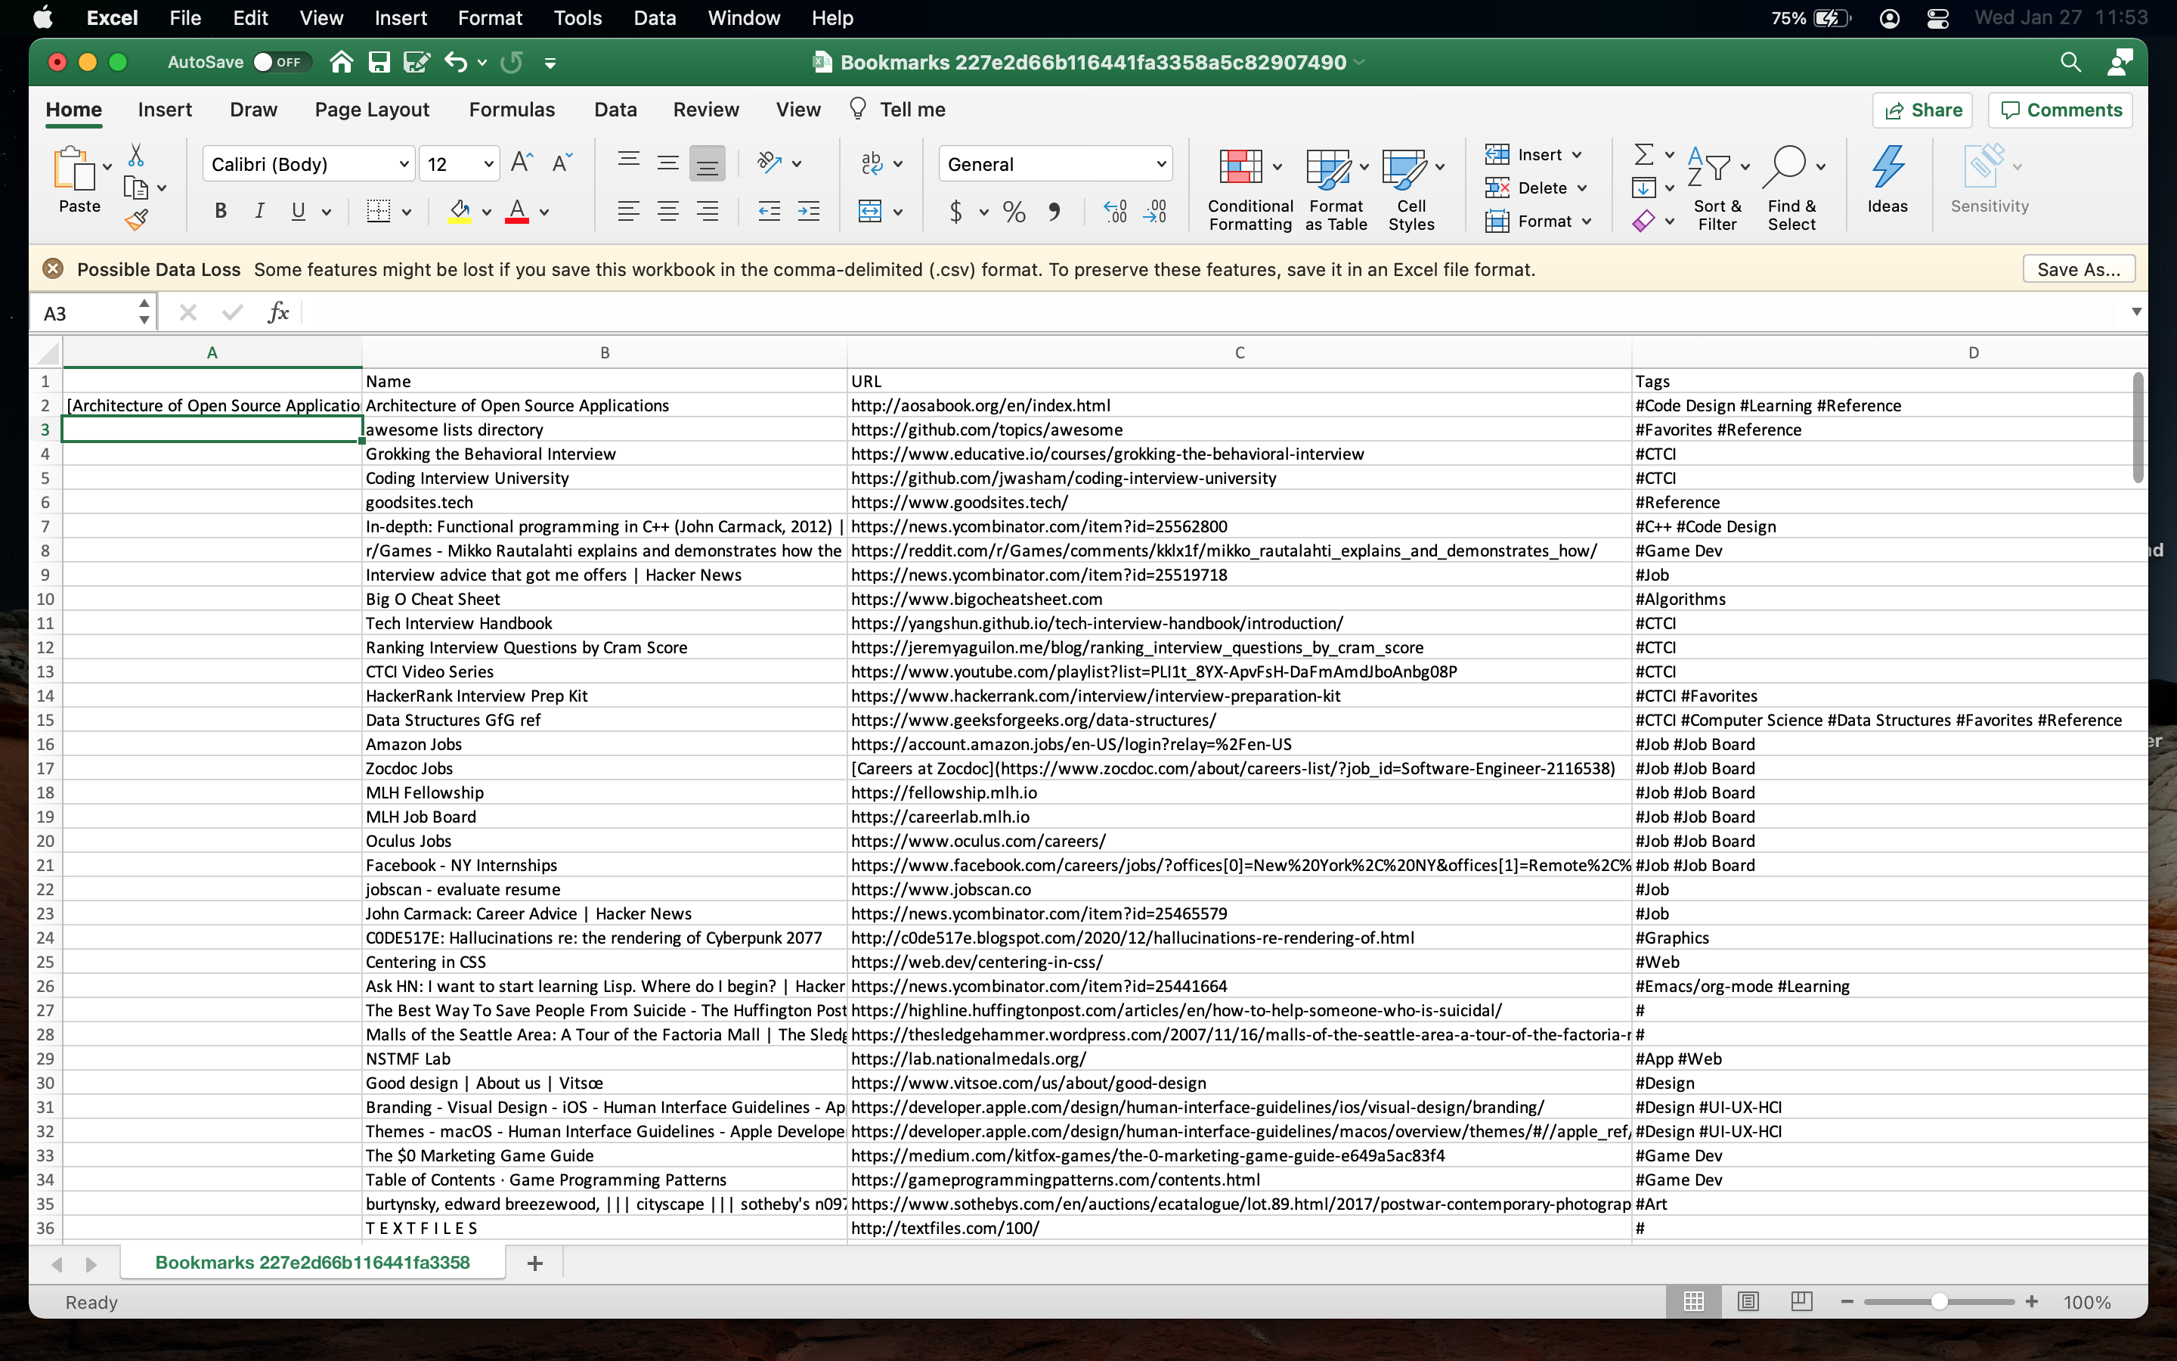Click the Copy icon
This screenshot has width=2177, height=1361.
[136, 188]
